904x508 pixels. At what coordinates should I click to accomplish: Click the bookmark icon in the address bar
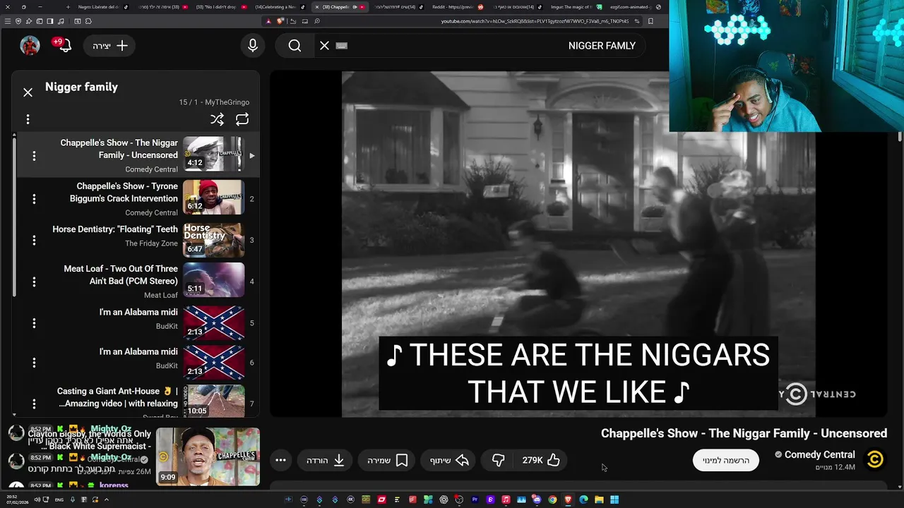(650, 21)
